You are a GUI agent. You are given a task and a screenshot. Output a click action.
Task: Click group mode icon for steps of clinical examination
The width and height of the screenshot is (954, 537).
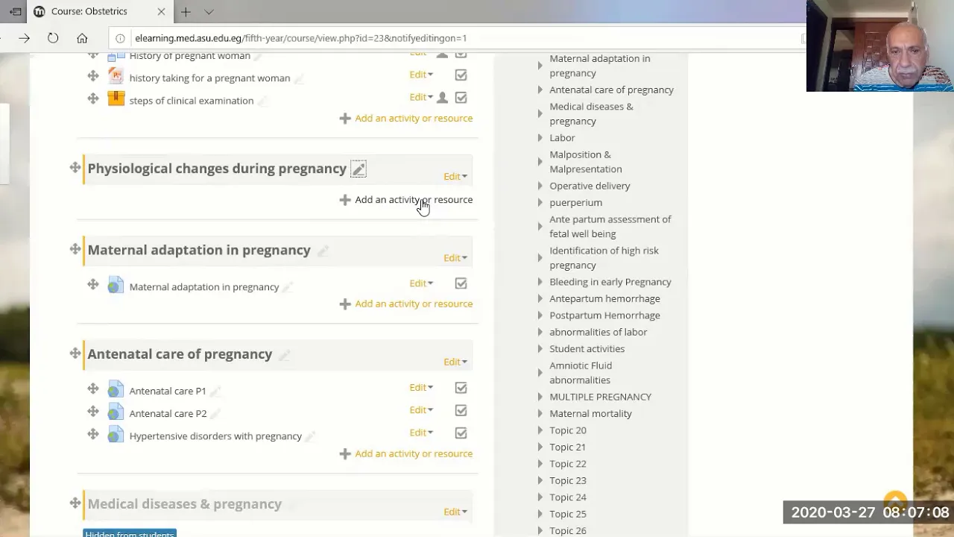point(442,98)
